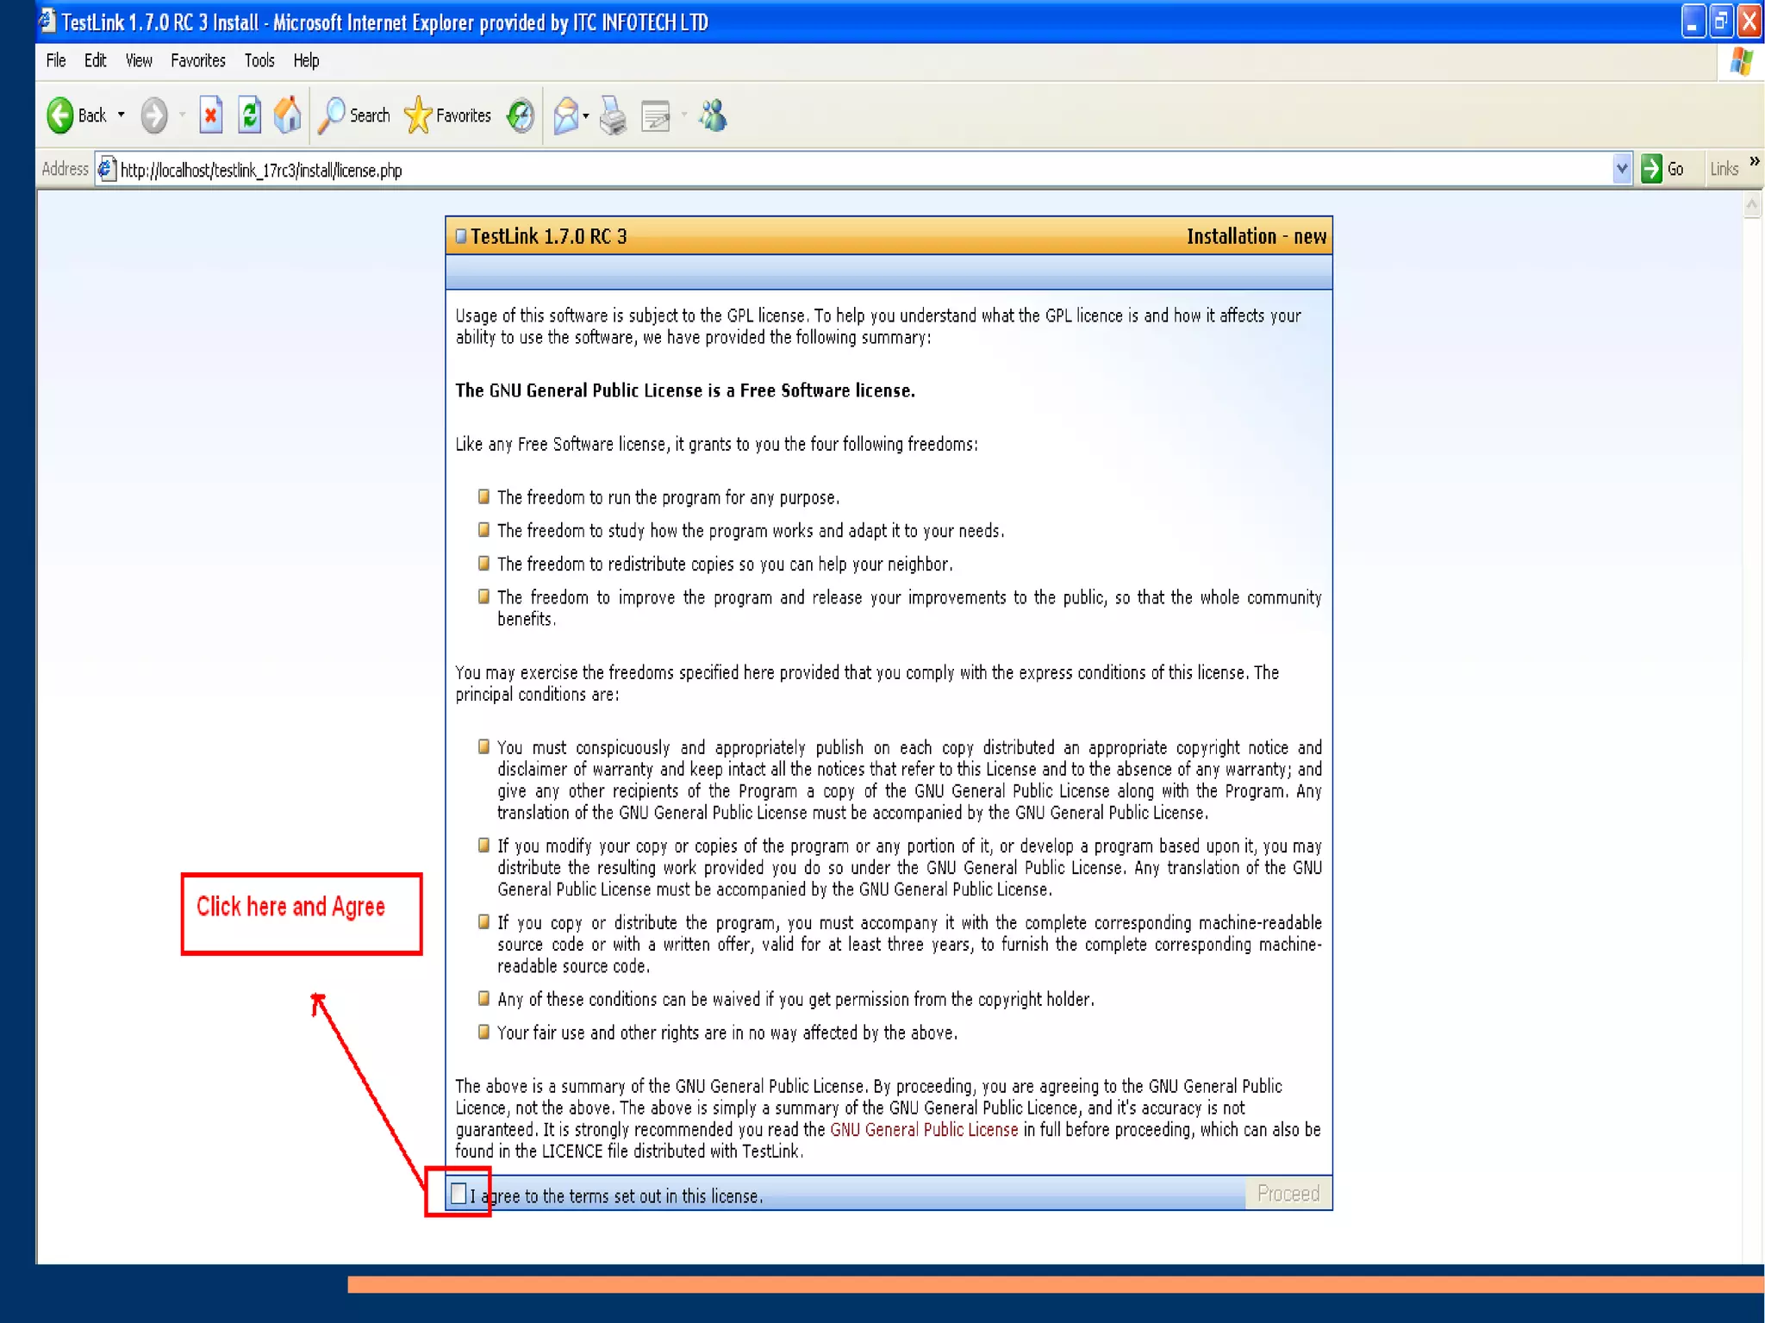This screenshot has height=1323, width=1765.
Task: Open the Search toolbar button
Action: coord(353,115)
